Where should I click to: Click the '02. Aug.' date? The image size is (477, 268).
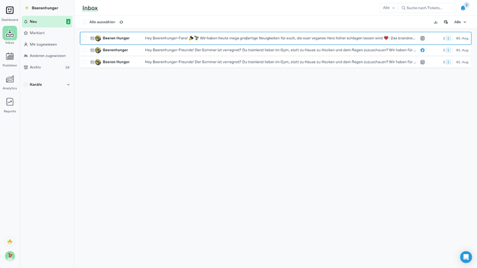pos(462,38)
